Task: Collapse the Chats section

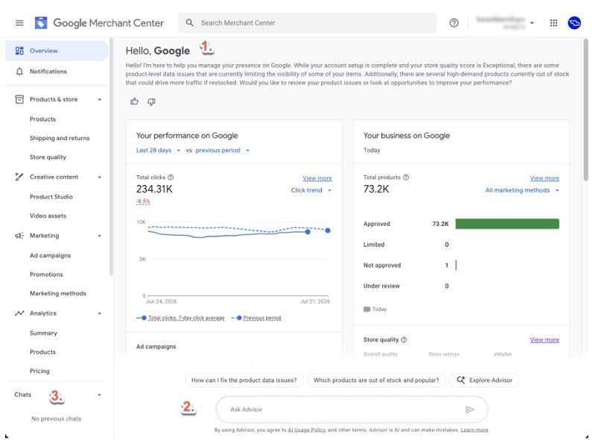Action: [99, 395]
